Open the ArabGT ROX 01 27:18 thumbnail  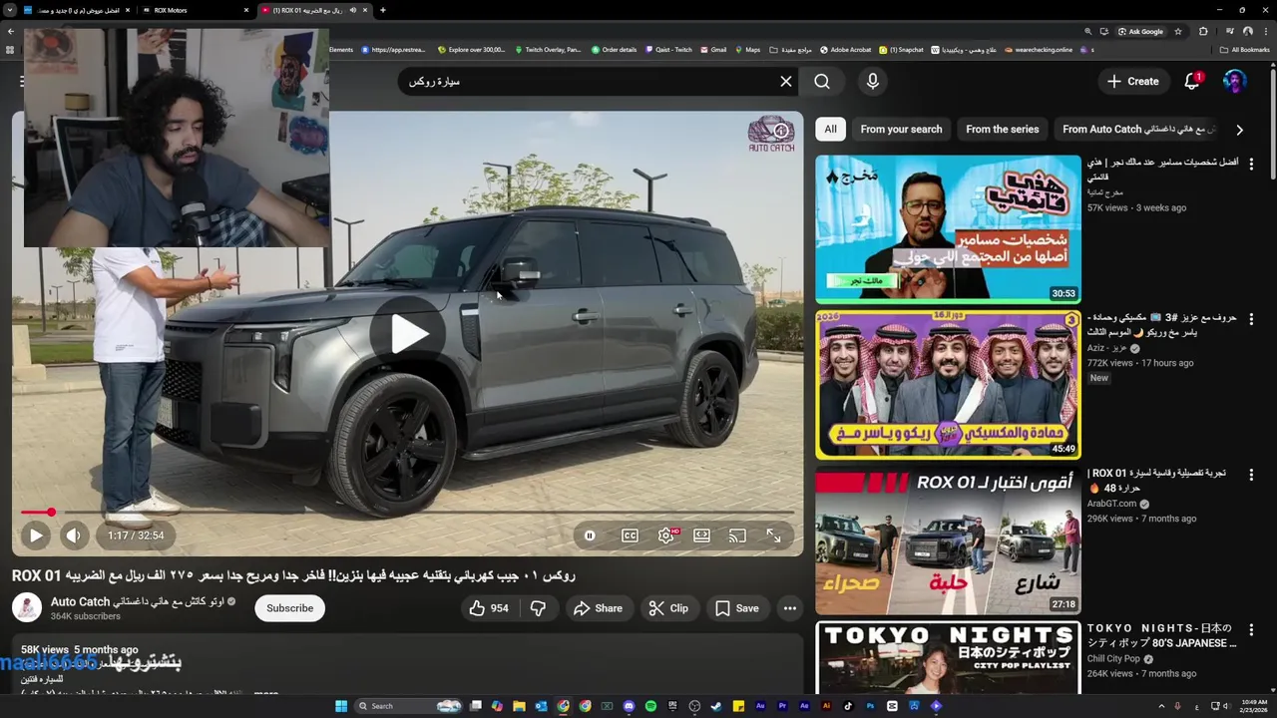point(948,540)
